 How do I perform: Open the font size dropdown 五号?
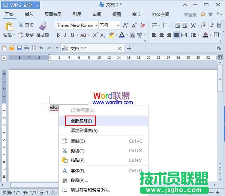(118, 25)
